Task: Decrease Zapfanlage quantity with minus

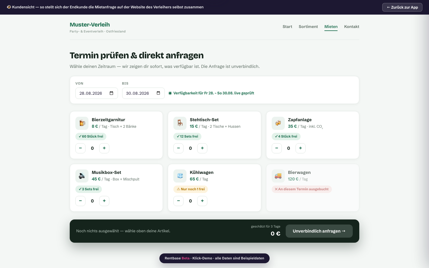Action: (x=277, y=148)
